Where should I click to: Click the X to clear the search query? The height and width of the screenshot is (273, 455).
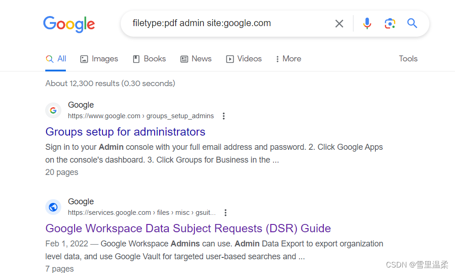pyautogui.click(x=339, y=23)
